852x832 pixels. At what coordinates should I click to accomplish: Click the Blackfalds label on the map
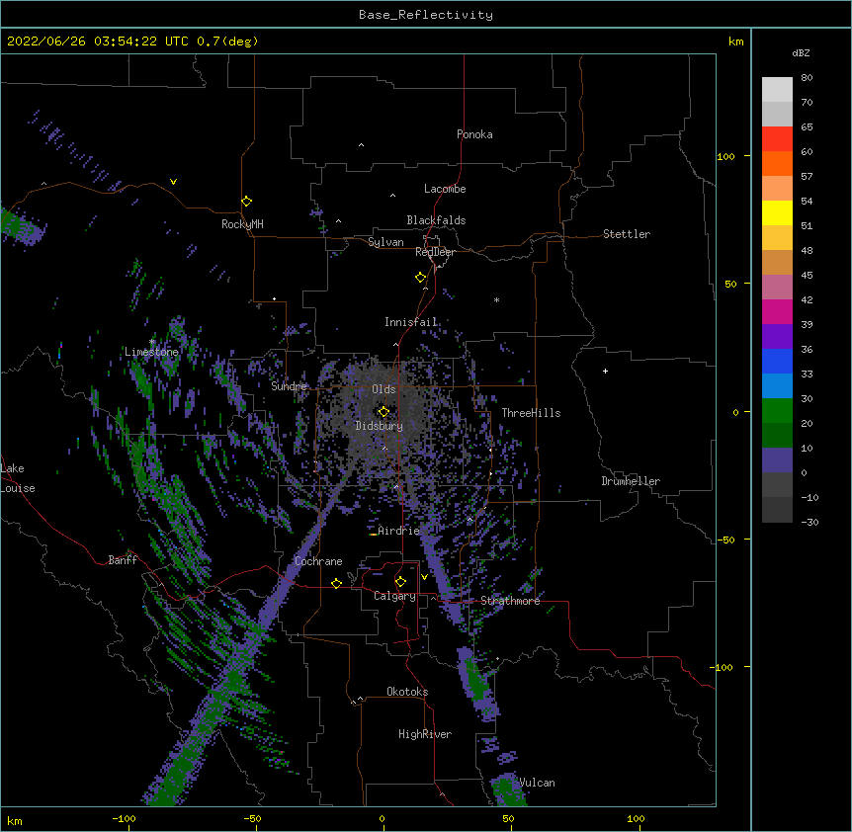click(436, 220)
